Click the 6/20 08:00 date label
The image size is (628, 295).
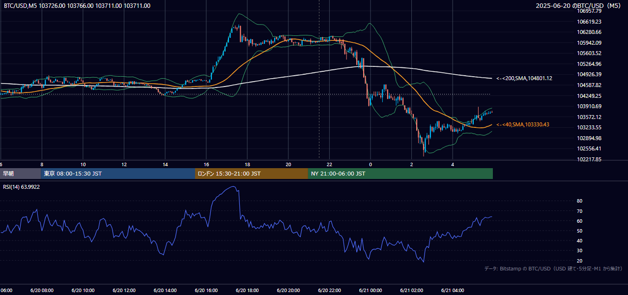point(42,291)
